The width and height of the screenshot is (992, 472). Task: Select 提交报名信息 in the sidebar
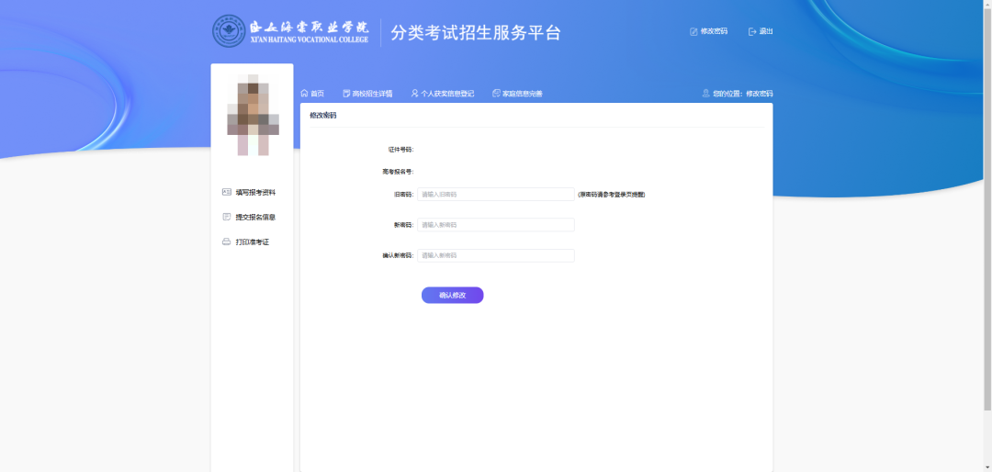click(249, 217)
